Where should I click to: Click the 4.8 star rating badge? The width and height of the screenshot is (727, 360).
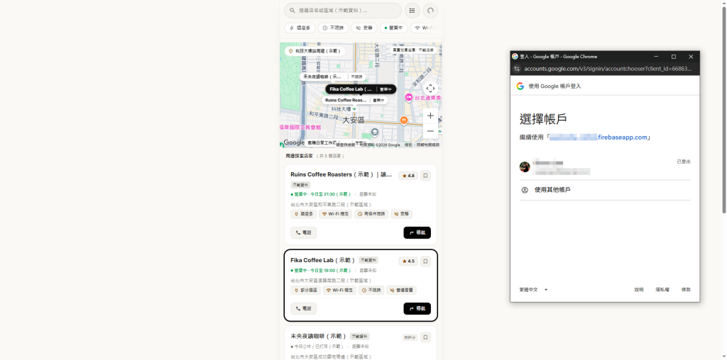click(x=408, y=176)
